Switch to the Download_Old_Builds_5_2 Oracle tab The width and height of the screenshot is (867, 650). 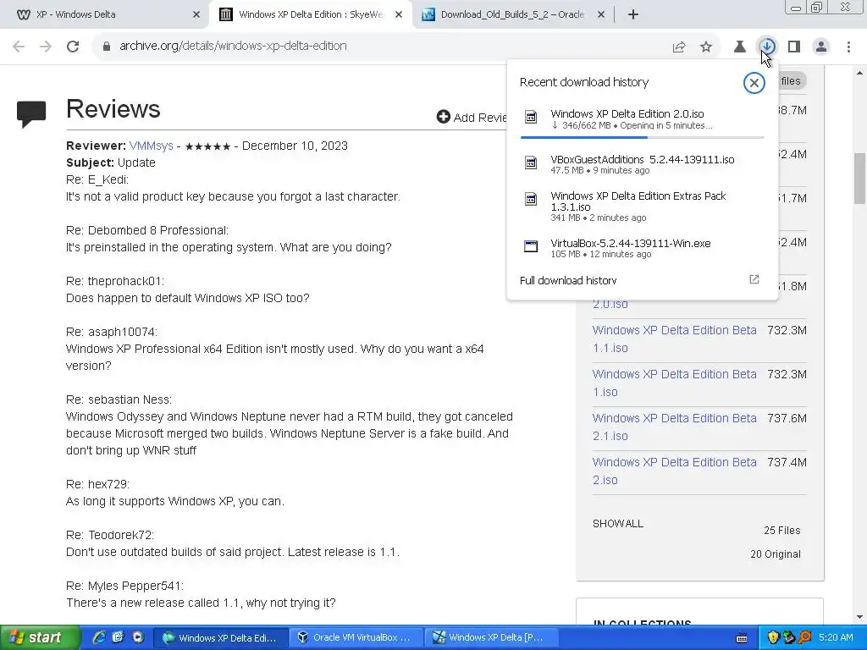coord(512,14)
